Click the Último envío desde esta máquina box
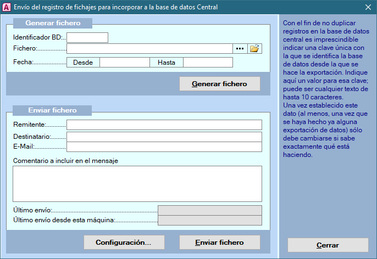Image resolution: width=377 pixels, height=259 pixels. pyautogui.click(x=209, y=221)
